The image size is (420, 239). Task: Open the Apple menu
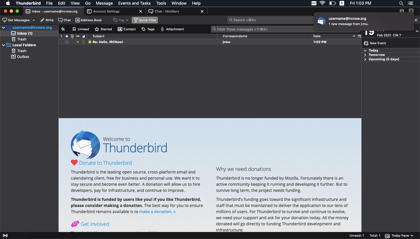tap(8, 3)
